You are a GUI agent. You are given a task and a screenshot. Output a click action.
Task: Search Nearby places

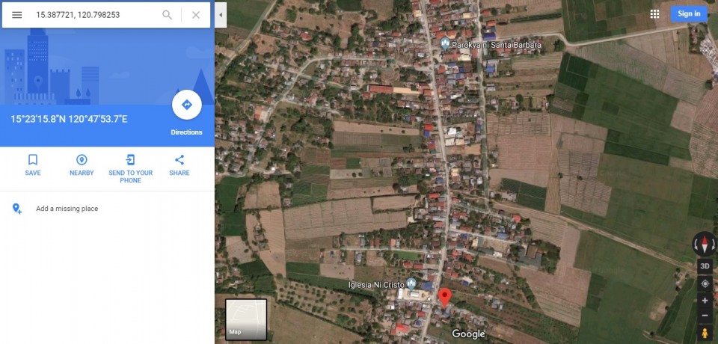point(82,165)
